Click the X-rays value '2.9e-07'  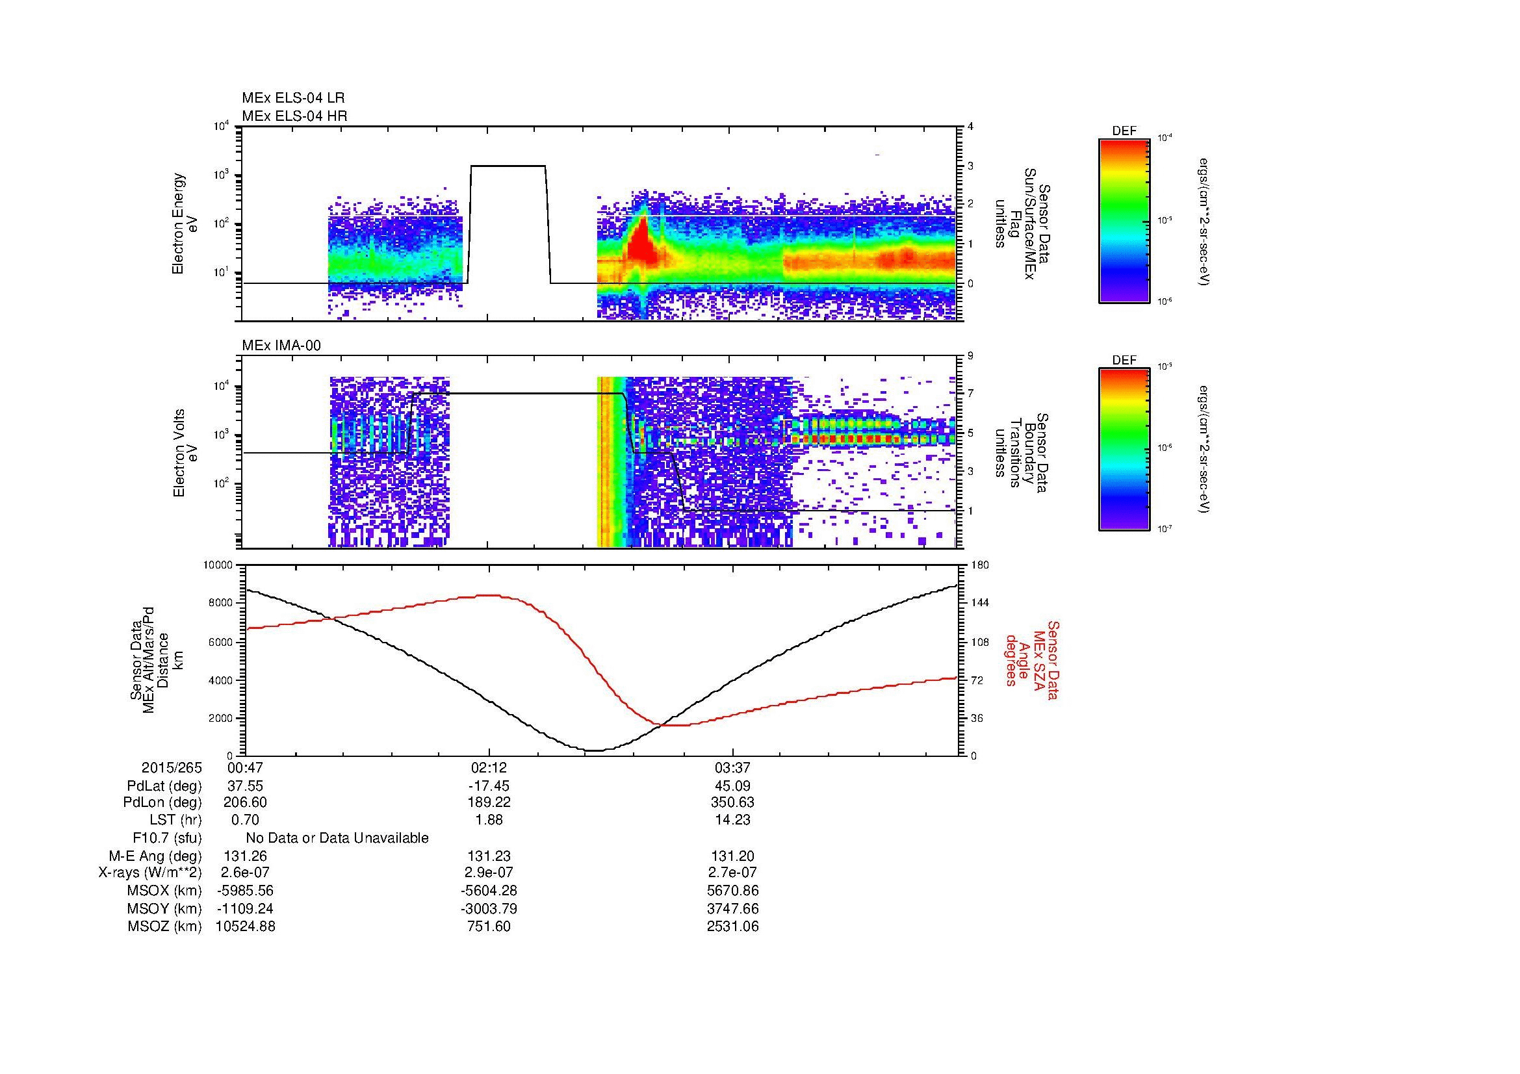(489, 872)
